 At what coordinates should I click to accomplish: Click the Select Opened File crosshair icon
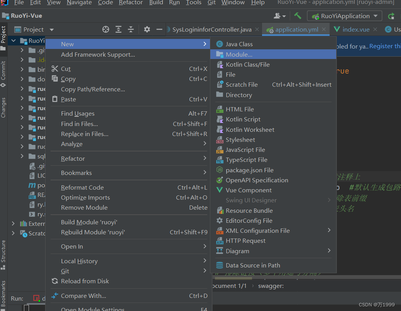click(106, 29)
